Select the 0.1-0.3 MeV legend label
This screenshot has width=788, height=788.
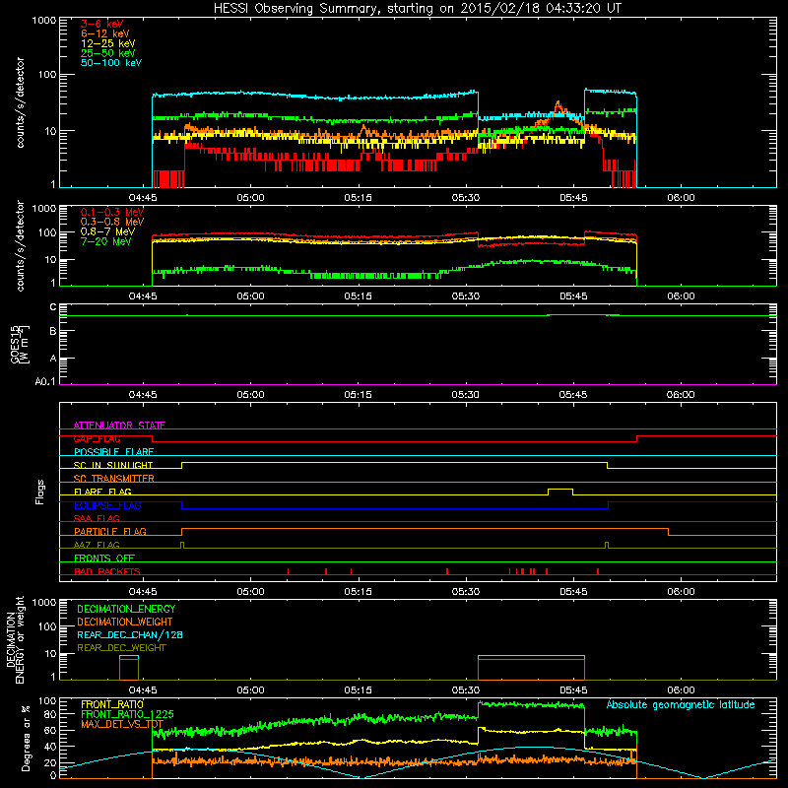point(112,212)
